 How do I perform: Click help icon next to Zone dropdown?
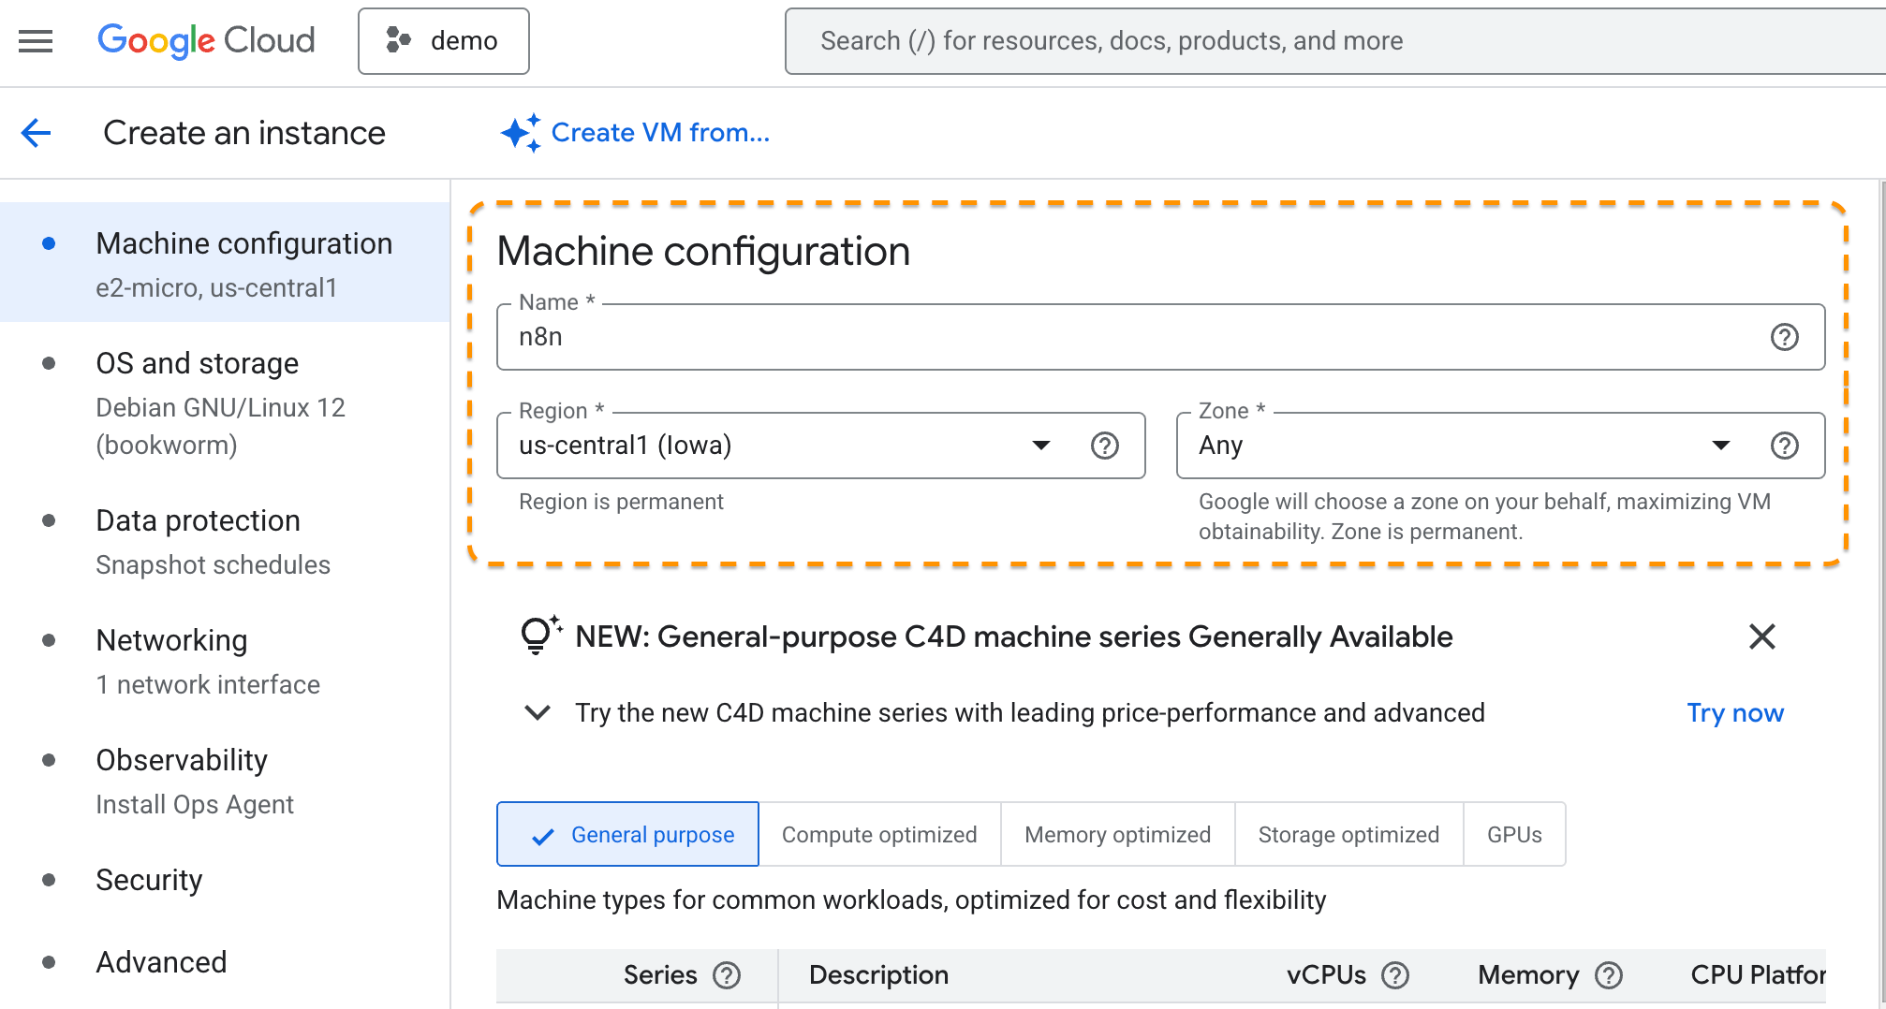pos(1784,446)
